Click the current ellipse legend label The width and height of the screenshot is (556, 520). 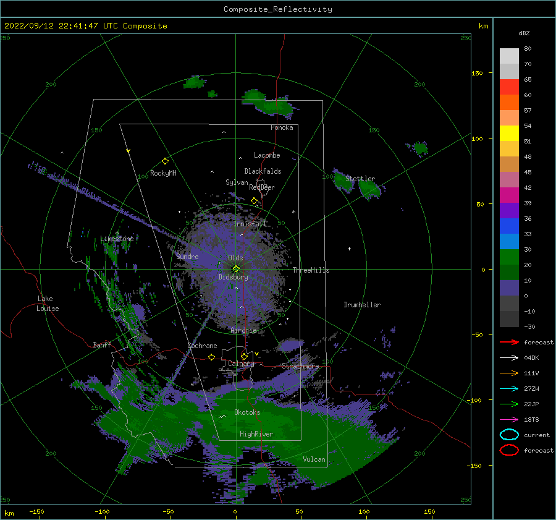coord(537,435)
